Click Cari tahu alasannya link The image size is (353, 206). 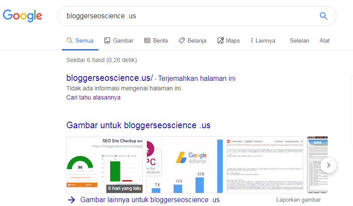coord(93,97)
